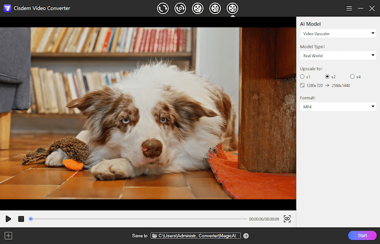The width and height of the screenshot is (380, 244).
Task: Click the video progress seek bar
Action: tap(136, 219)
